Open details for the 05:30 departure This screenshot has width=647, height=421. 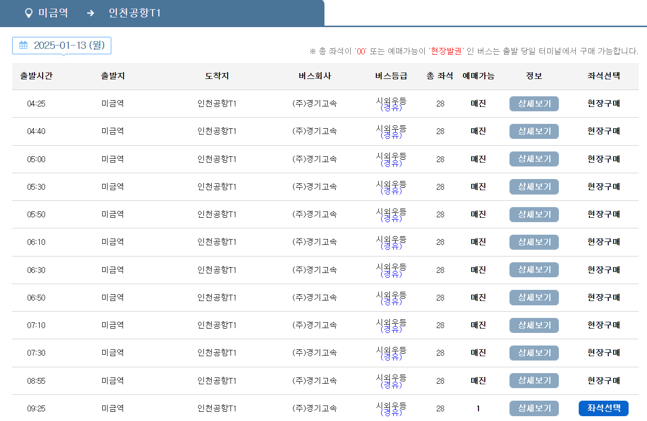click(534, 187)
